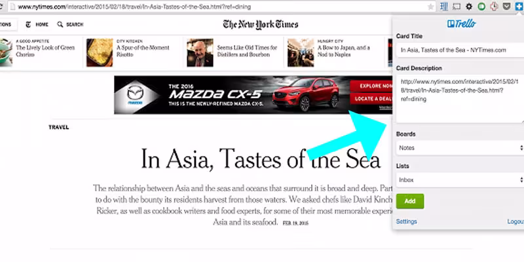
Task: Click the magnifier Search icon
Action: [x=60, y=24]
